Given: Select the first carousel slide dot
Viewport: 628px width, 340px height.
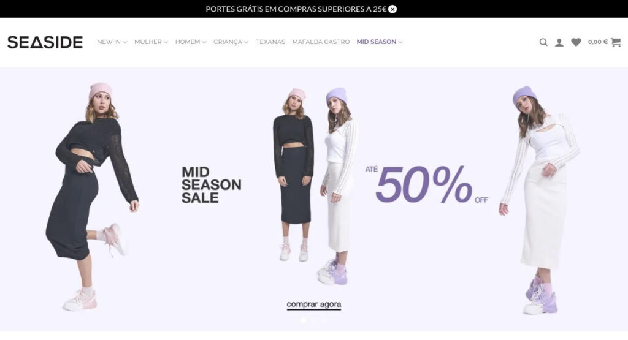Looking at the screenshot, I should tap(303, 320).
